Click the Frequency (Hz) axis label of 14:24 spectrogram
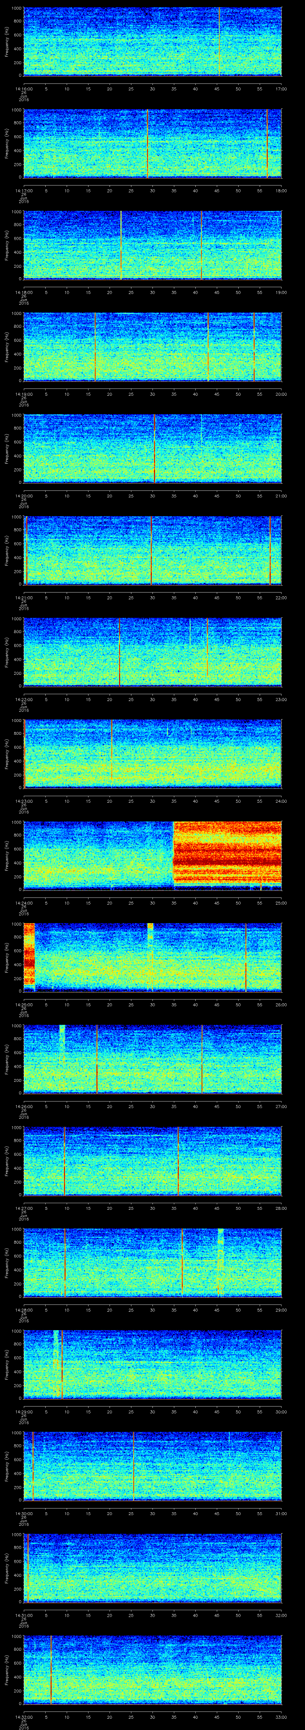This screenshot has width=305, height=1730. [7, 855]
